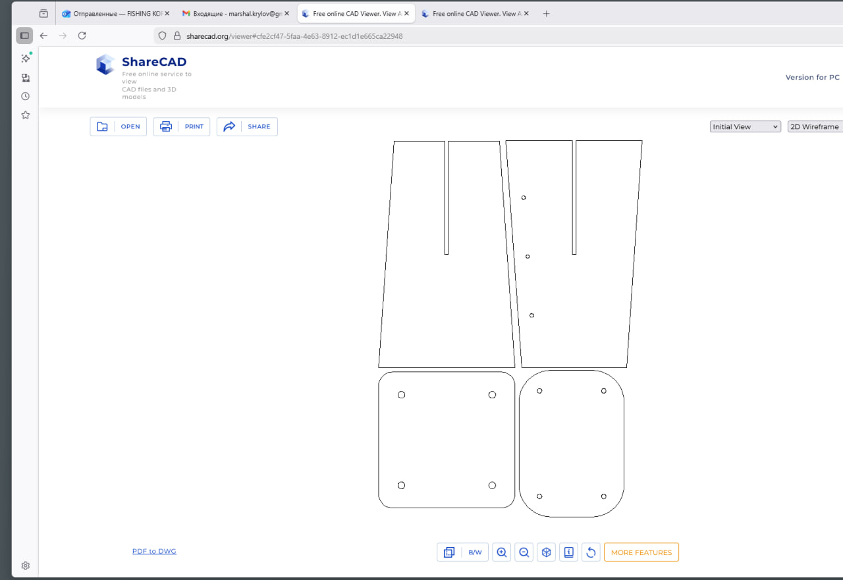Click the zoom in magnifier icon
The image size is (843, 580).
point(502,552)
